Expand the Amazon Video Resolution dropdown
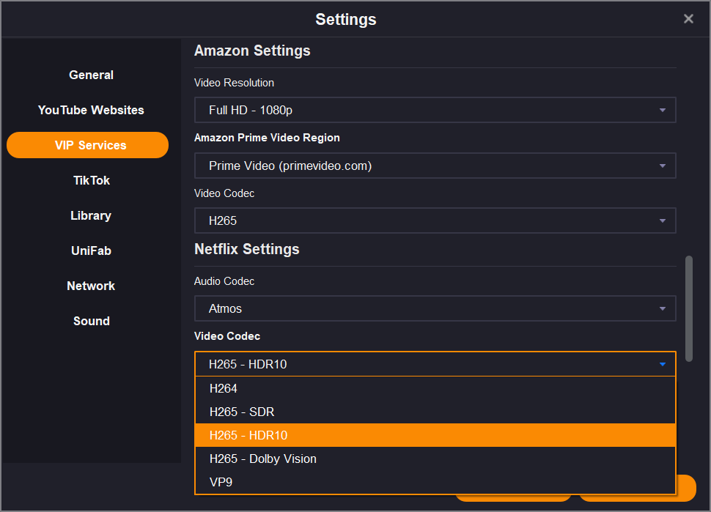Viewport: 711px width, 512px height. (x=435, y=110)
